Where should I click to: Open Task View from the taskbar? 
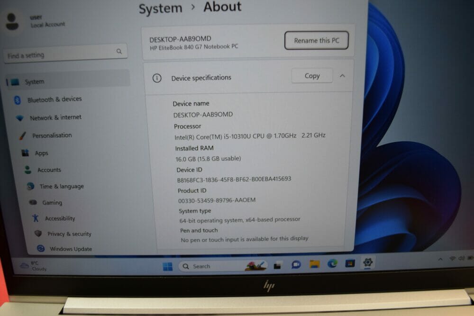(x=277, y=266)
